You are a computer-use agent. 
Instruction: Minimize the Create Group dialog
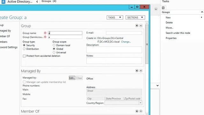(132, 7)
